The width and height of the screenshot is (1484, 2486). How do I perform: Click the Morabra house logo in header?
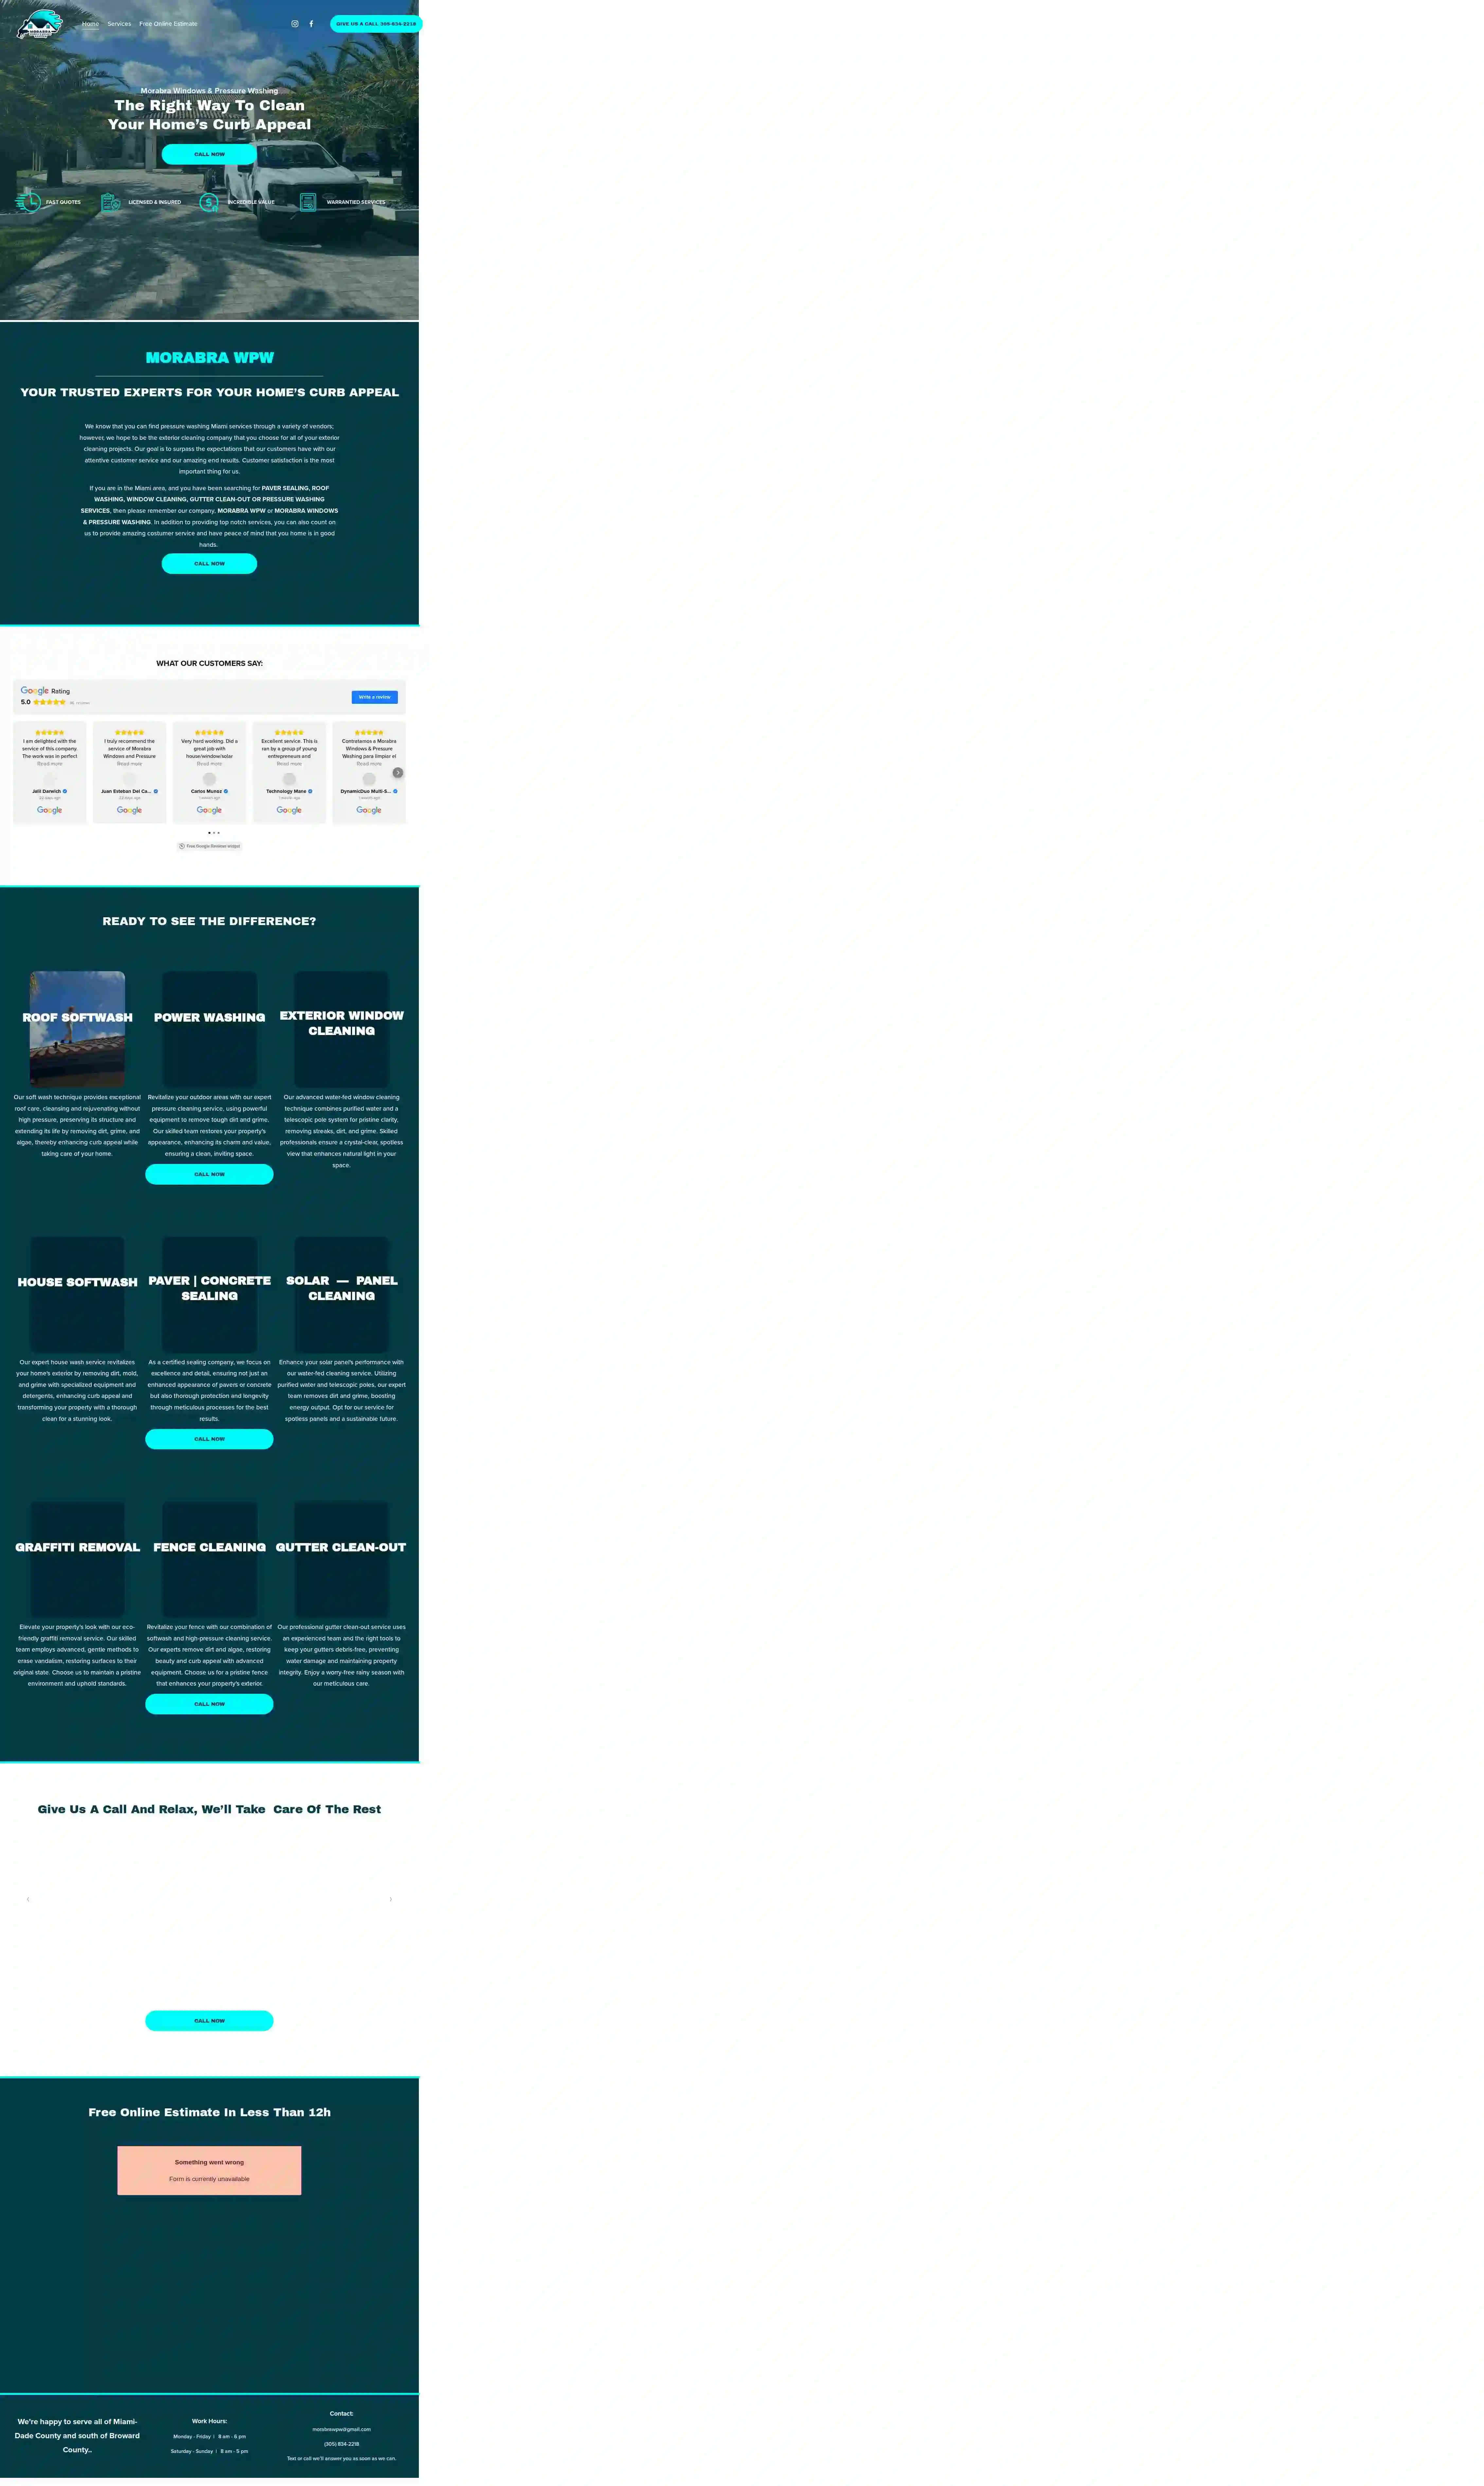point(40,24)
